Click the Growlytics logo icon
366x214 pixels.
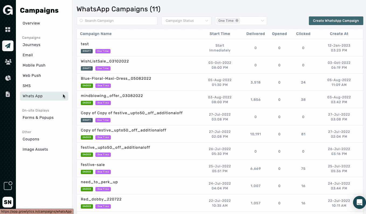click(8, 10)
